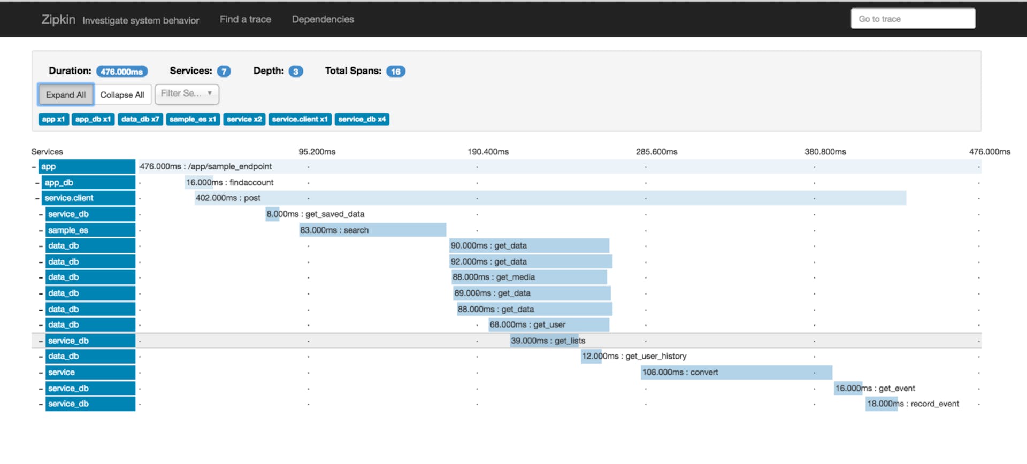This screenshot has width=1027, height=464.
Task: Select the data_db x7 service tag
Action: (x=140, y=119)
